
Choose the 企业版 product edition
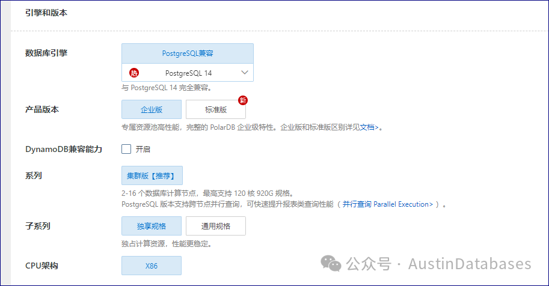152,109
